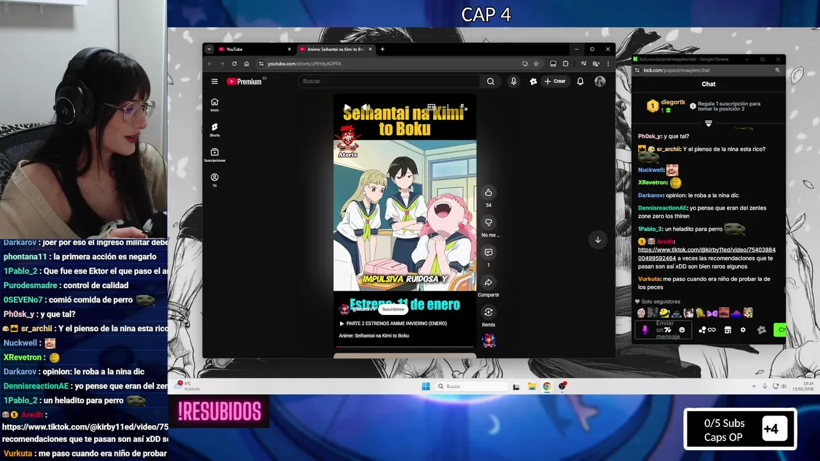Click the Short's progress bar
The image size is (820, 461).
click(405, 347)
